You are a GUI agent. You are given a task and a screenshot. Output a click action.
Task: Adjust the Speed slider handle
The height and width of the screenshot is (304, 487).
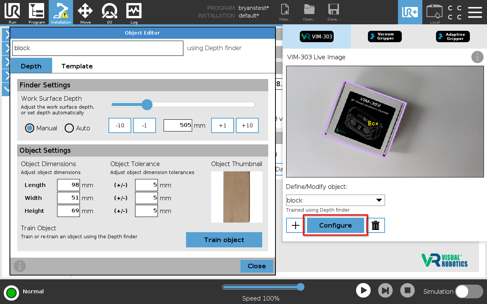pos(301,287)
